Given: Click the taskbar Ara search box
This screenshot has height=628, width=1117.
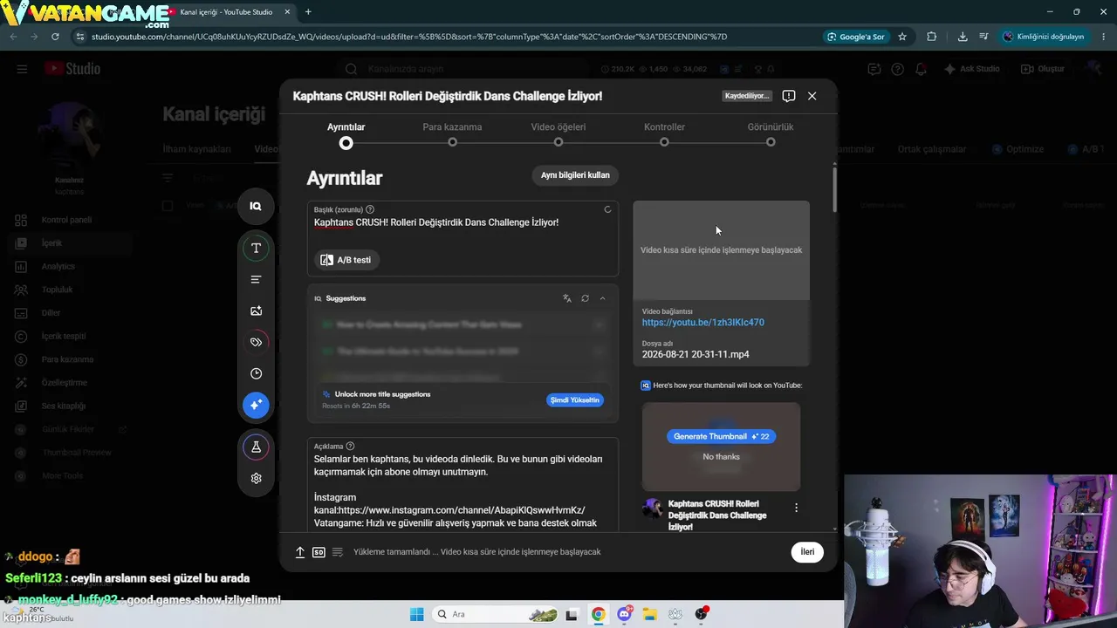Looking at the screenshot, I should tap(494, 614).
